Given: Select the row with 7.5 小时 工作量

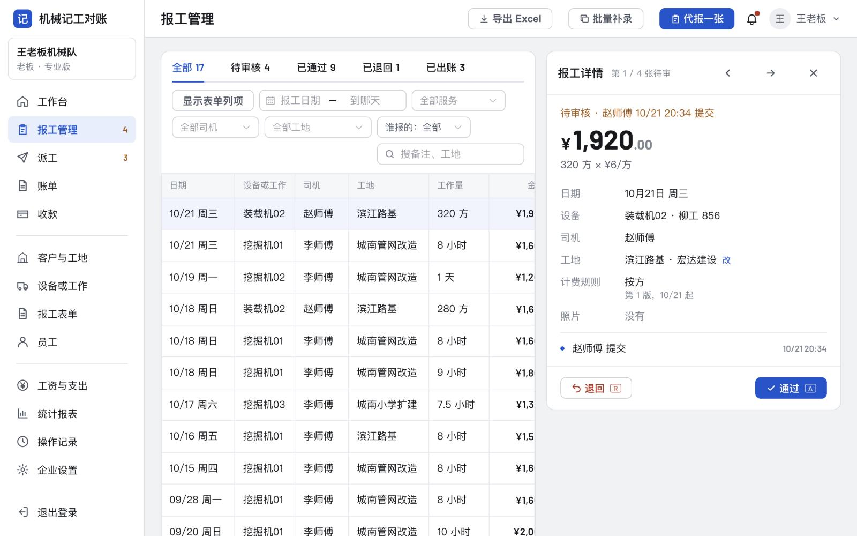Looking at the screenshot, I should click(348, 405).
